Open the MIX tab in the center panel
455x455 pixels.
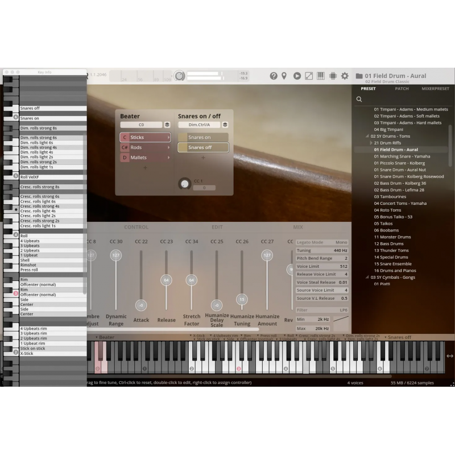[298, 226]
